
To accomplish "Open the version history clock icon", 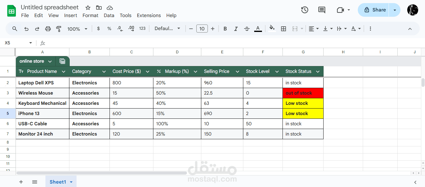I will (305, 10).
